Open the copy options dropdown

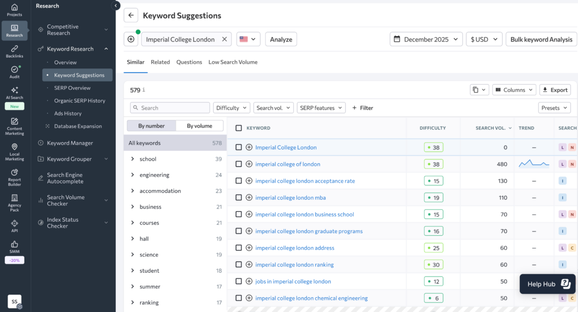(480, 90)
